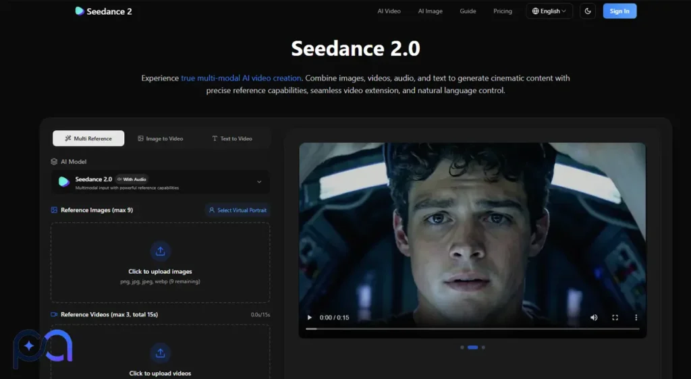This screenshot has width=691, height=379.
Task: Click the Reference Images picture icon
Action: [54, 210]
